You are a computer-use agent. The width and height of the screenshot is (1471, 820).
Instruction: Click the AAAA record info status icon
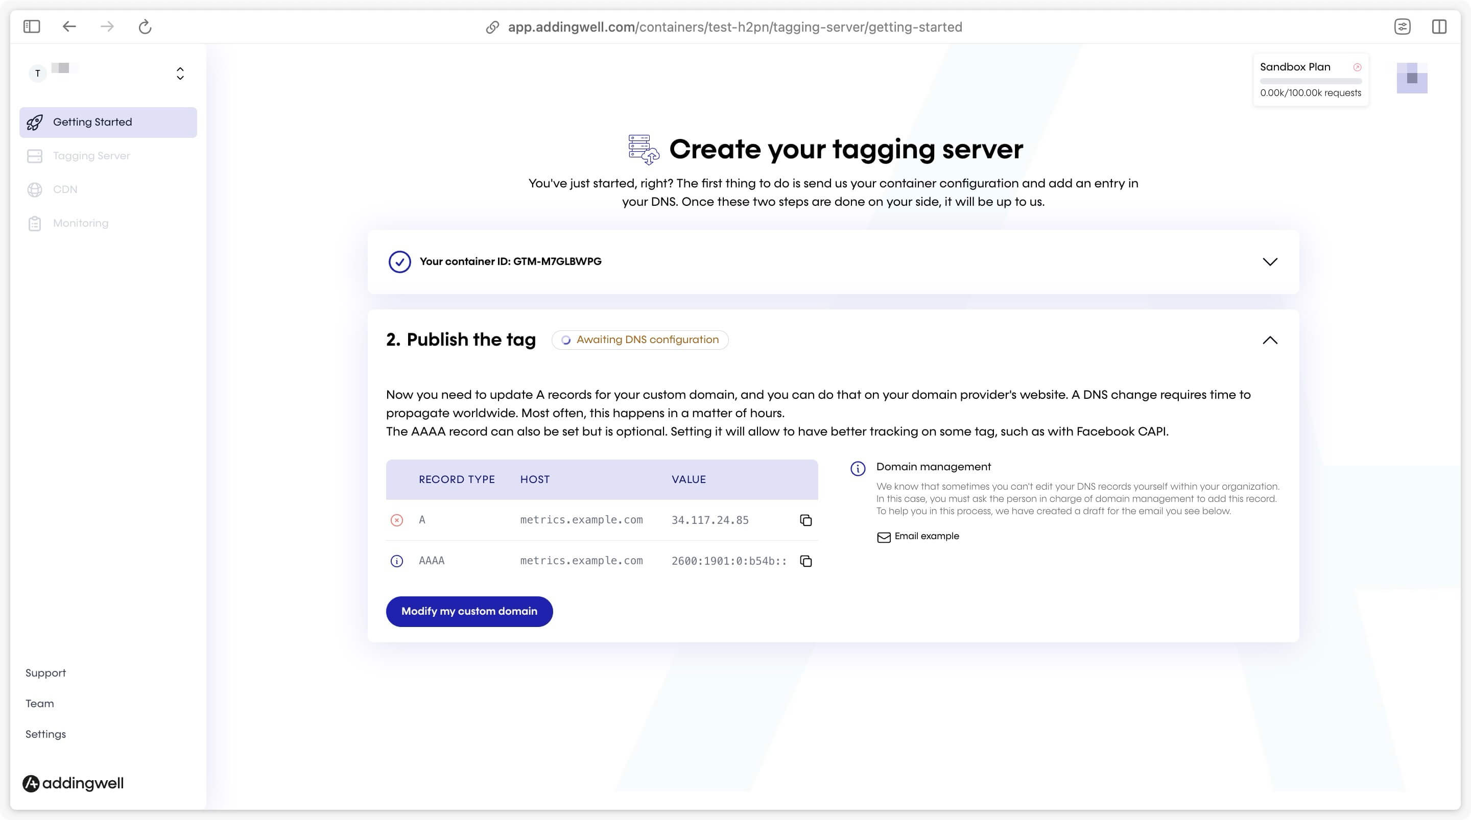coord(397,562)
